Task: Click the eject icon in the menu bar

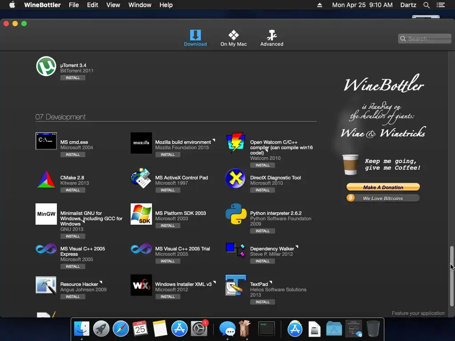Action: pos(319,5)
